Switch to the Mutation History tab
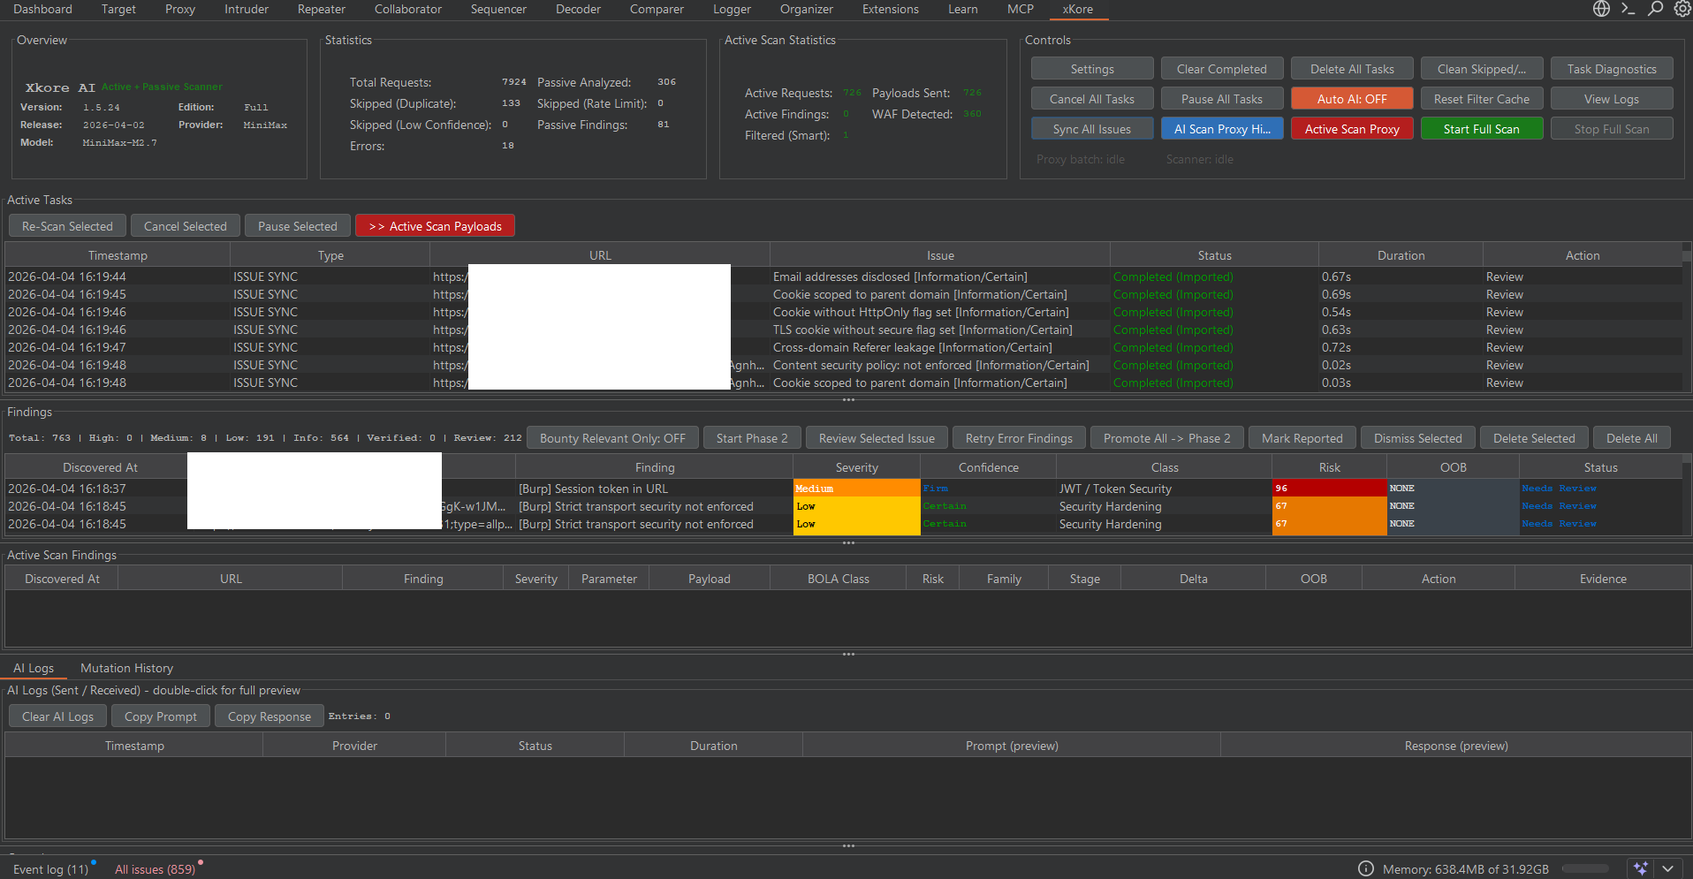The width and height of the screenshot is (1693, 879). 126,668
